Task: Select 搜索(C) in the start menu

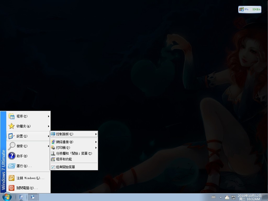Action: pyautogui.click(x=28, y=146)
